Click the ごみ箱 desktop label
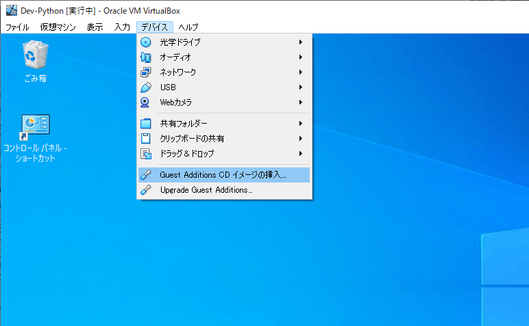Viewport: 529px width, 326px height. (36, 79)
